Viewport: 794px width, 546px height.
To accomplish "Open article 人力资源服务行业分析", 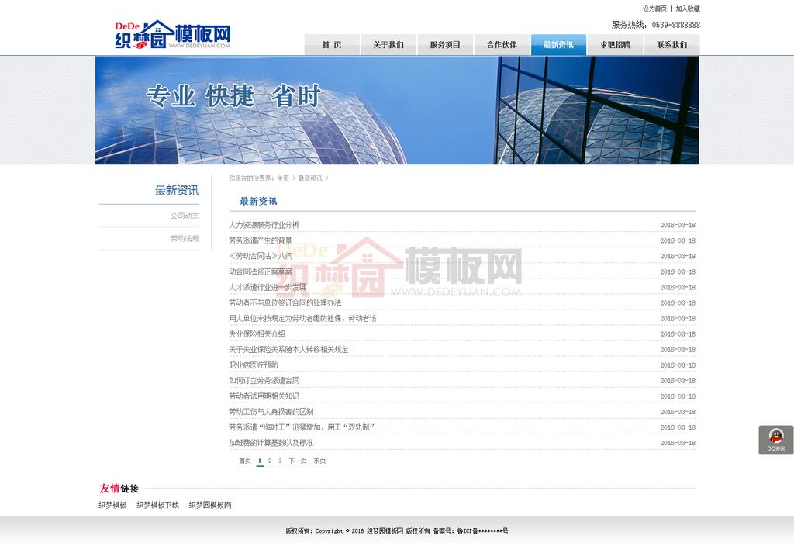I will point(264,225).
